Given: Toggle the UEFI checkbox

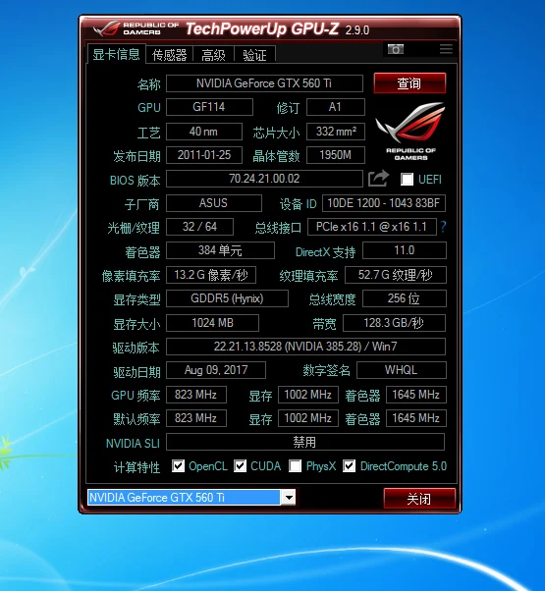Looking at the screenshot, I should [407, 179].
